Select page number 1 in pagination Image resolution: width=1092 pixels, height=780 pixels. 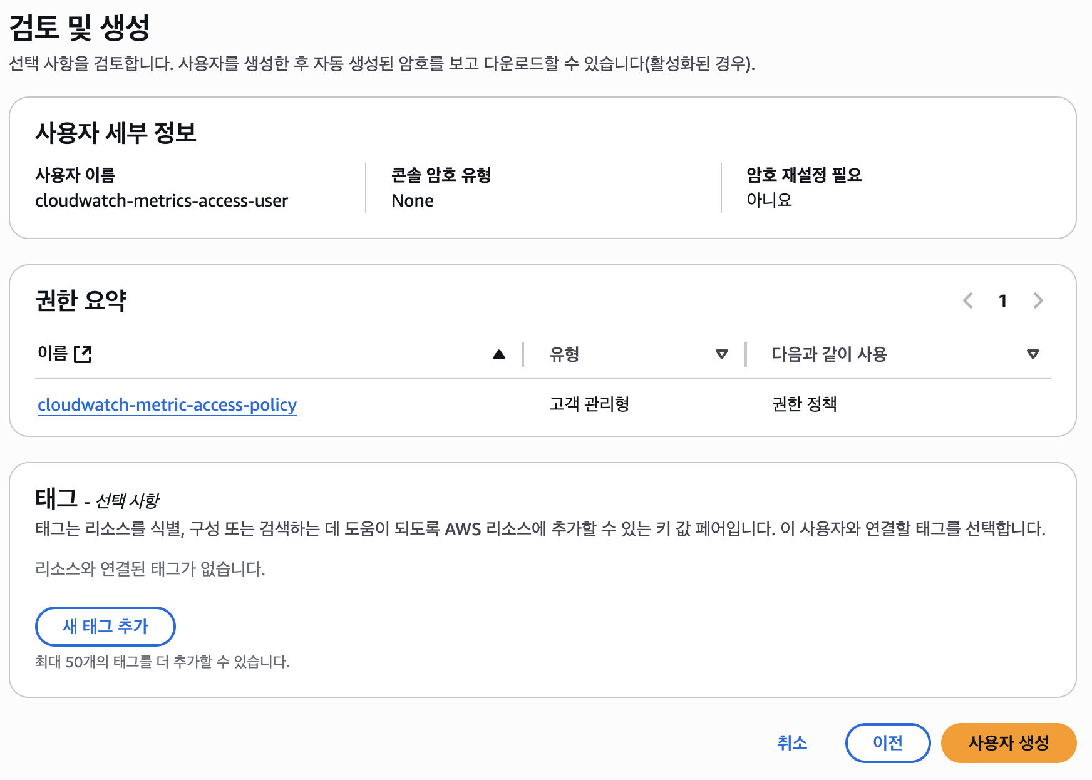[x=1002, y=301]
